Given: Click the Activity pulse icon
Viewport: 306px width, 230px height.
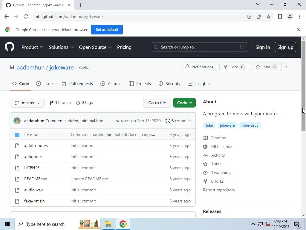Looking at the screenshot, I should (205, 155).
